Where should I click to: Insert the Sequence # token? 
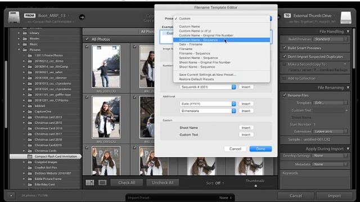click(246, 87)
